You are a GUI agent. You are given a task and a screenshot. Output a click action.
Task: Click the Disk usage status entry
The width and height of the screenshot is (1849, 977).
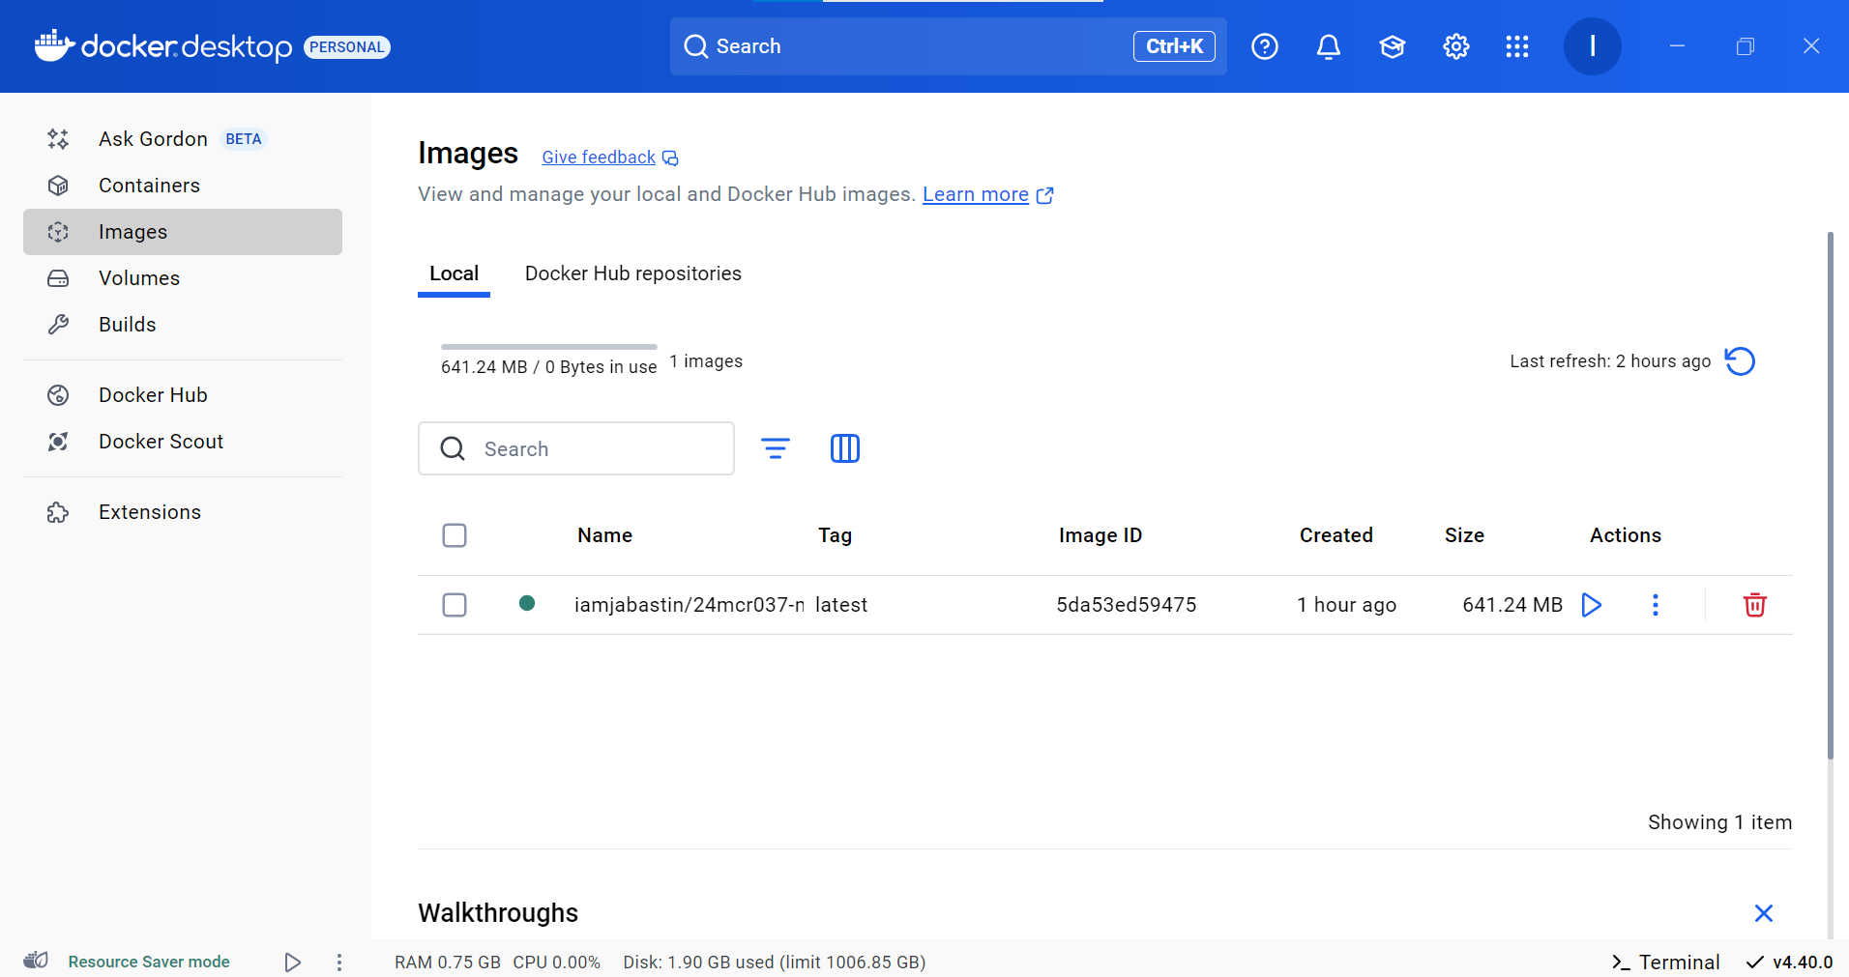[x=775, y=963]
